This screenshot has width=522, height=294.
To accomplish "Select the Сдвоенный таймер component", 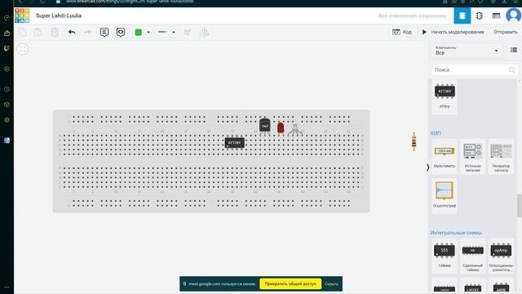I will point(473,256).
